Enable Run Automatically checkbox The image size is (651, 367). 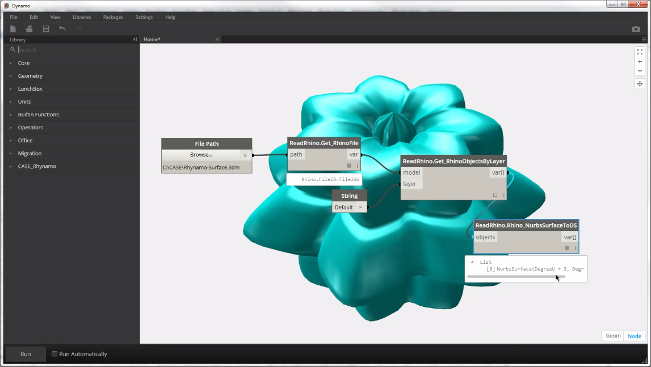click(54, 354)
